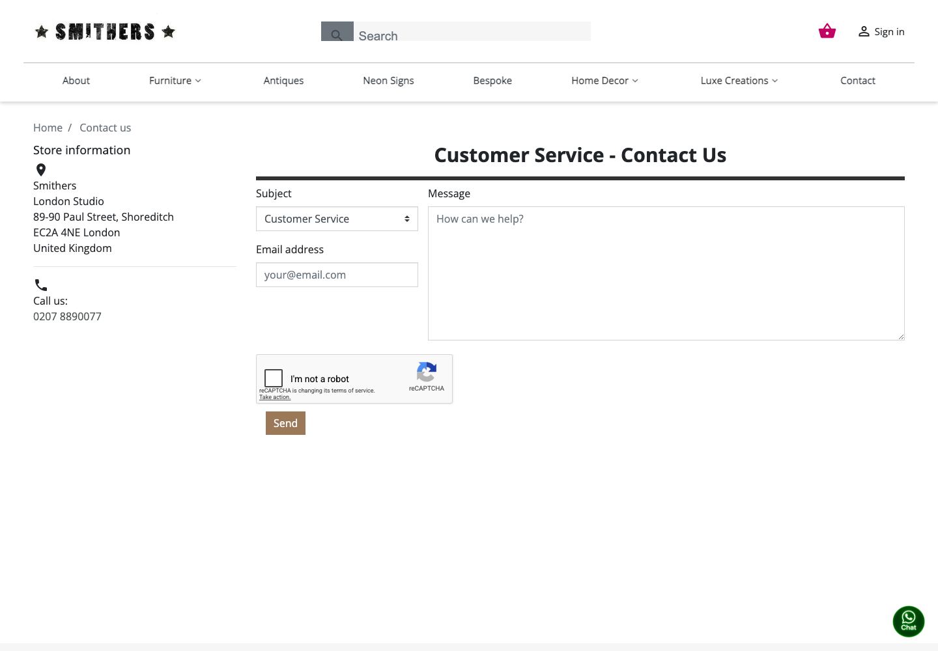This screenshot has width=938, height=651.
Task: Click Sign in link
Action: [889, 31]
